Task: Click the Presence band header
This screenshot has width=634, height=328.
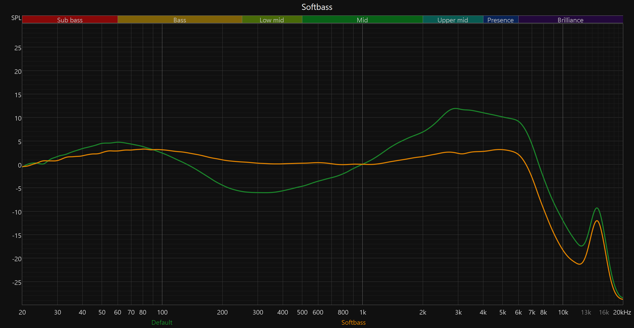Action: click(x=500, y=20)
